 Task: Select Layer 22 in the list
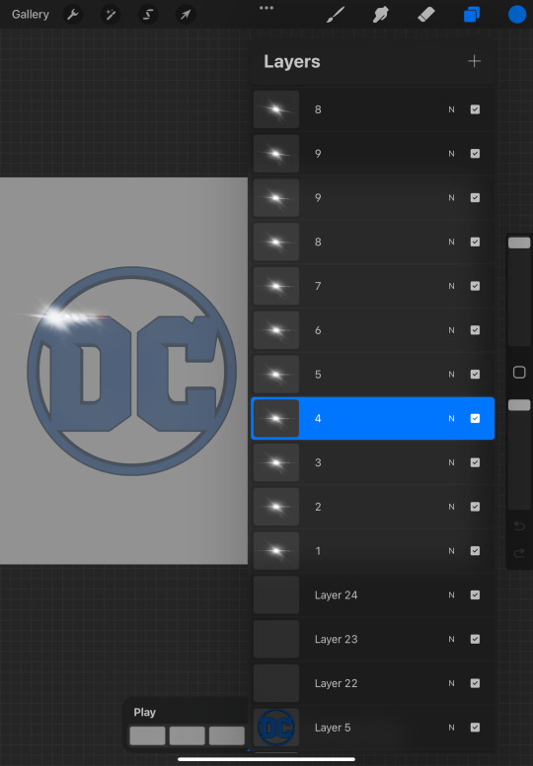click(x=373, y=683)
